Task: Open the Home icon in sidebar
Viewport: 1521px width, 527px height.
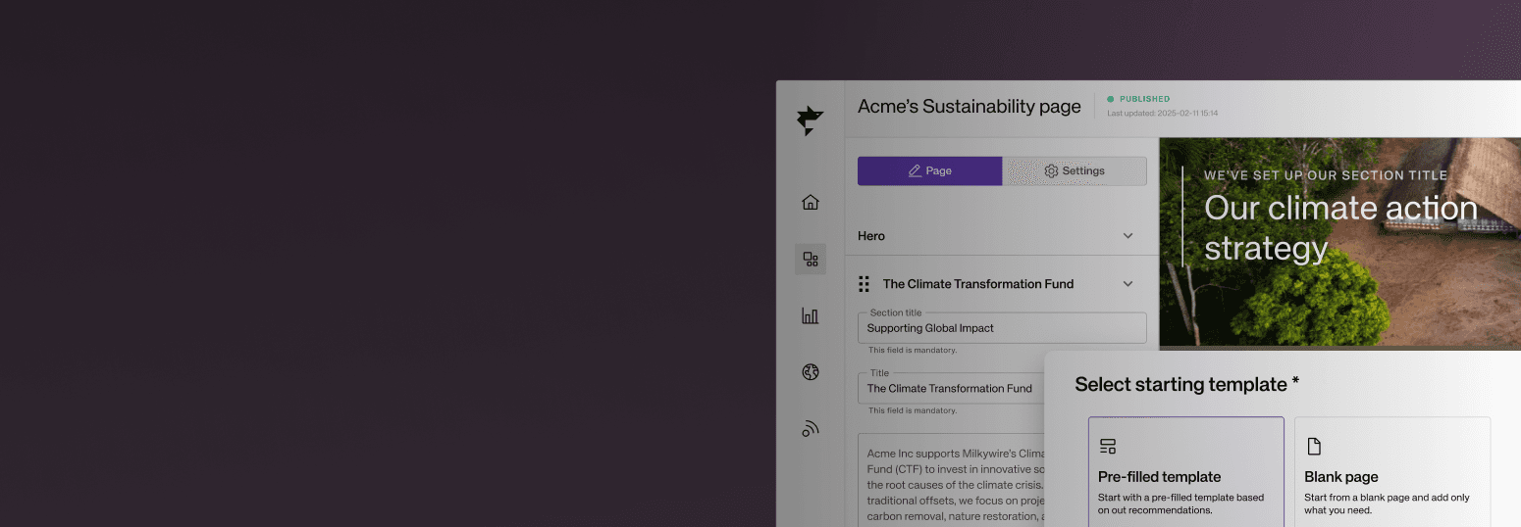Action: pyautogui.click(x=811, y=203)
